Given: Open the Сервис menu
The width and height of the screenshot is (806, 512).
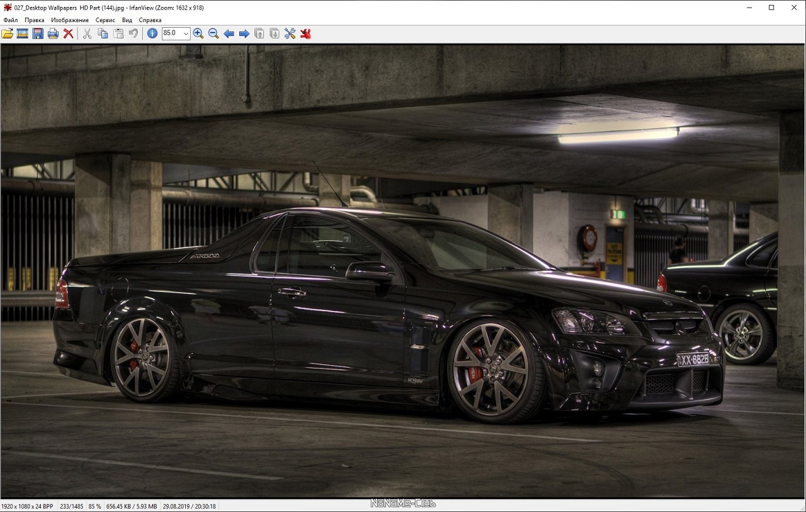Looking at the screenshot, I should (105, 20).
